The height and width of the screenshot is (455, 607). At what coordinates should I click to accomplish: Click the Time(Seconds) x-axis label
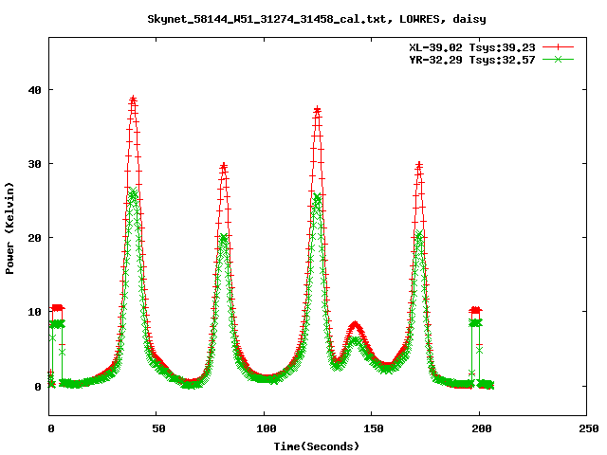(317, 446)
